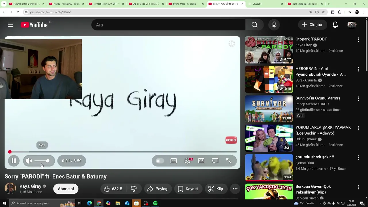Open the browser extensions puzzle icon
The width and height of the screenshot is (368, 207).
[340, 12]
